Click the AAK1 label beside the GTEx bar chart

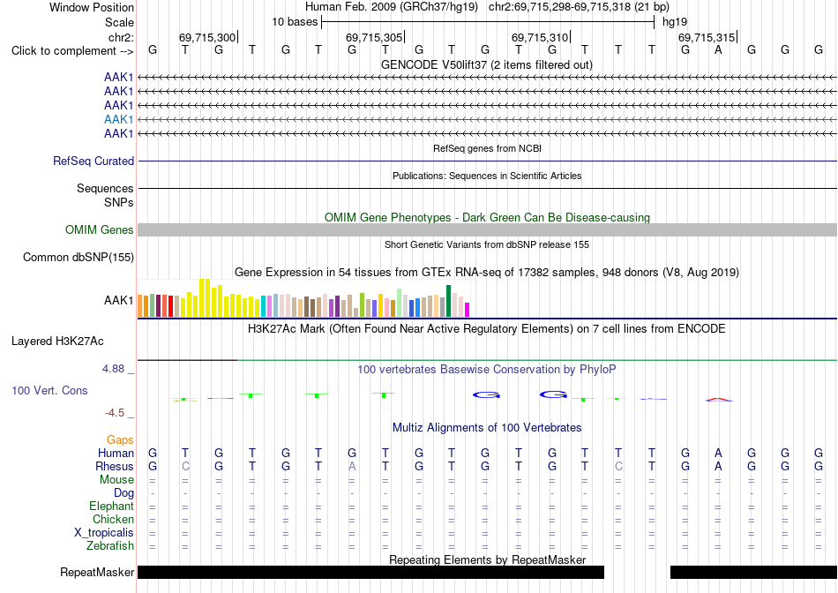click(119, 301)
